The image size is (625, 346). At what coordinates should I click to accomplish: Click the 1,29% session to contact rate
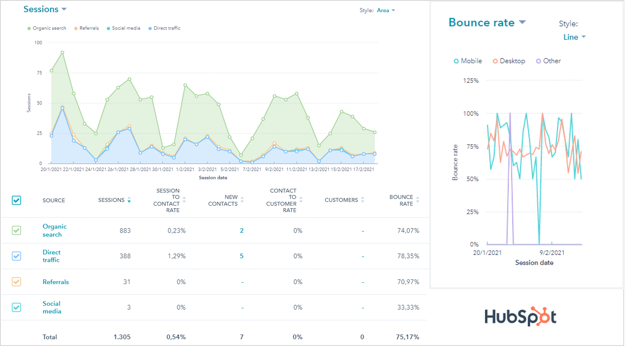coord(176,256)
